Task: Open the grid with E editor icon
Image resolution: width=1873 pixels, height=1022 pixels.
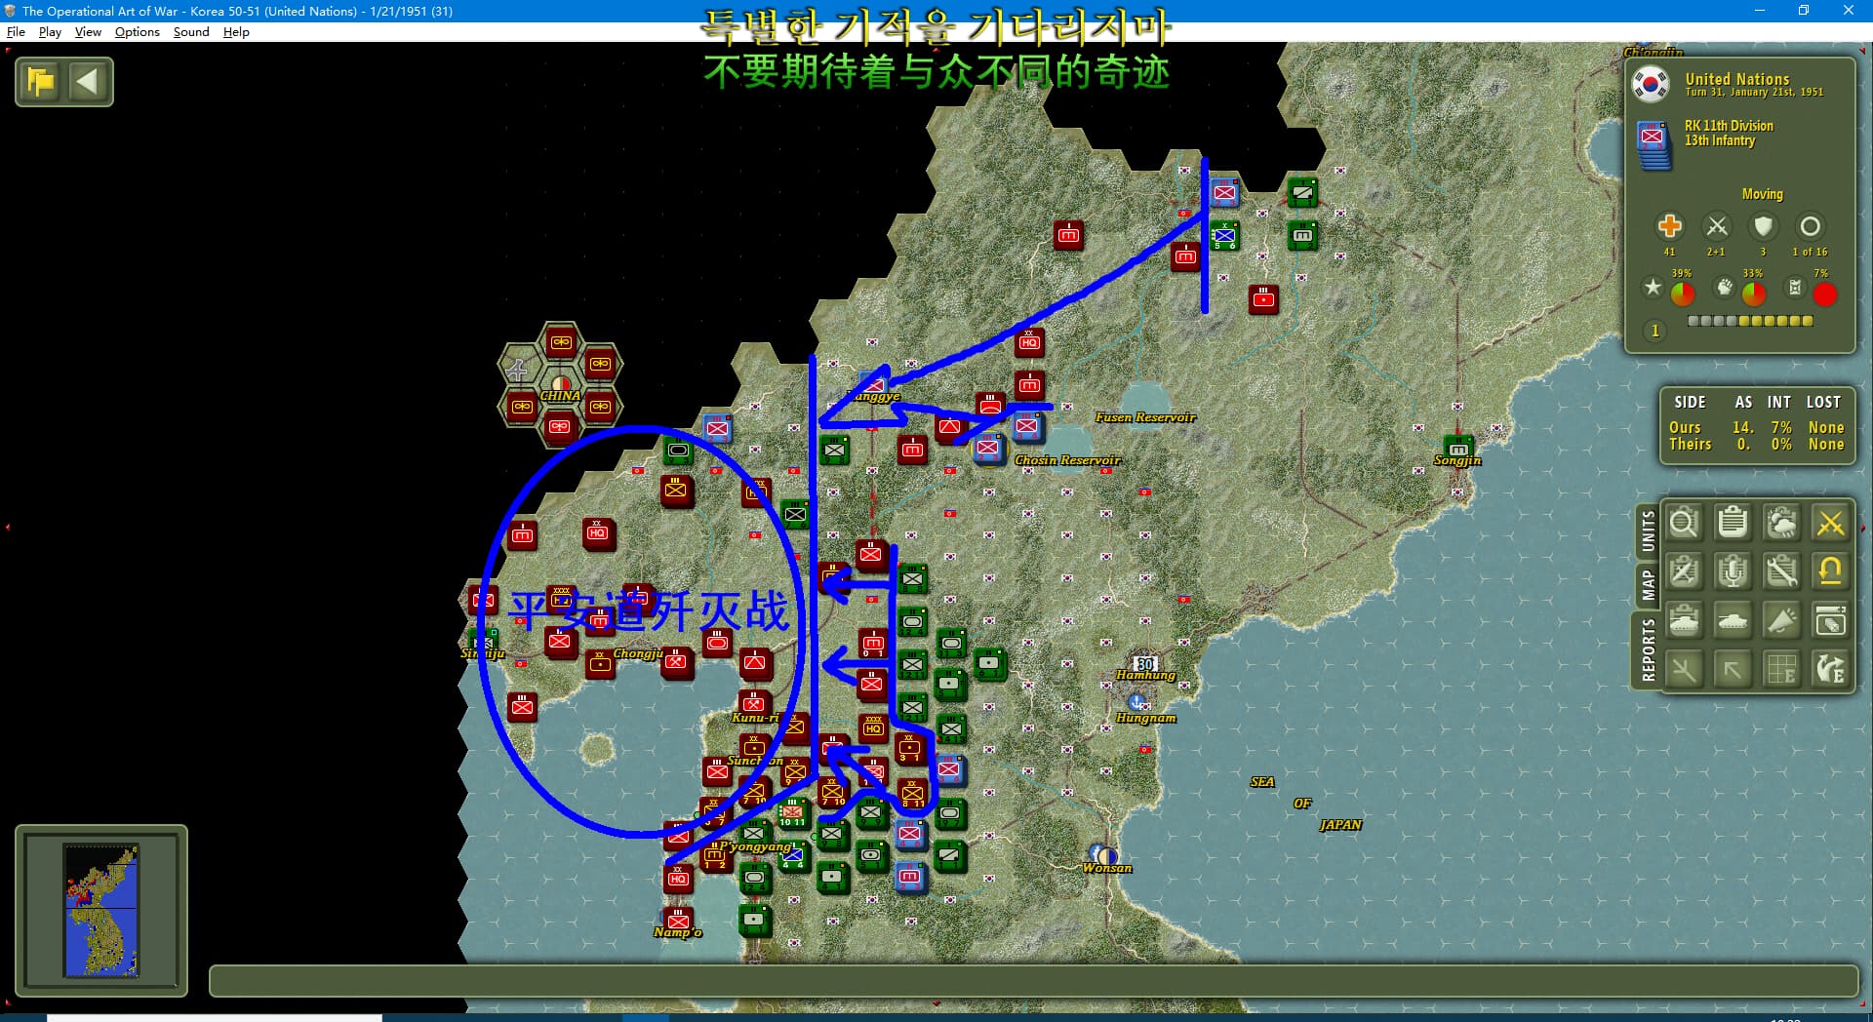Action: (1781, 670)
